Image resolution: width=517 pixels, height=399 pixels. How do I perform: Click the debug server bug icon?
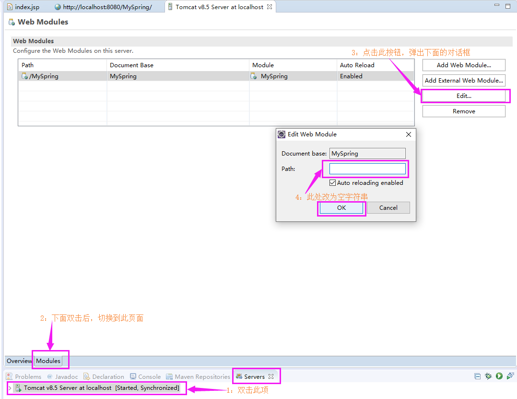pyautogui.click(x=488, y=376)
